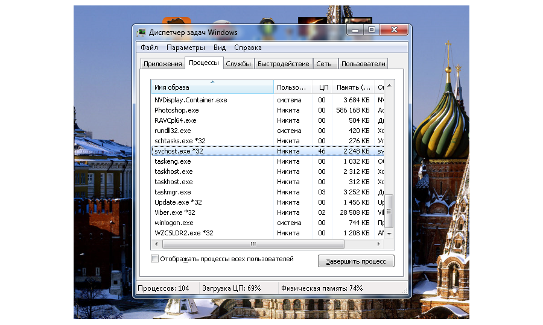This screenshot has height=325, width=543.
Task: Click the horizontal scrollbar left arrow
Action: tap(156, 244)
